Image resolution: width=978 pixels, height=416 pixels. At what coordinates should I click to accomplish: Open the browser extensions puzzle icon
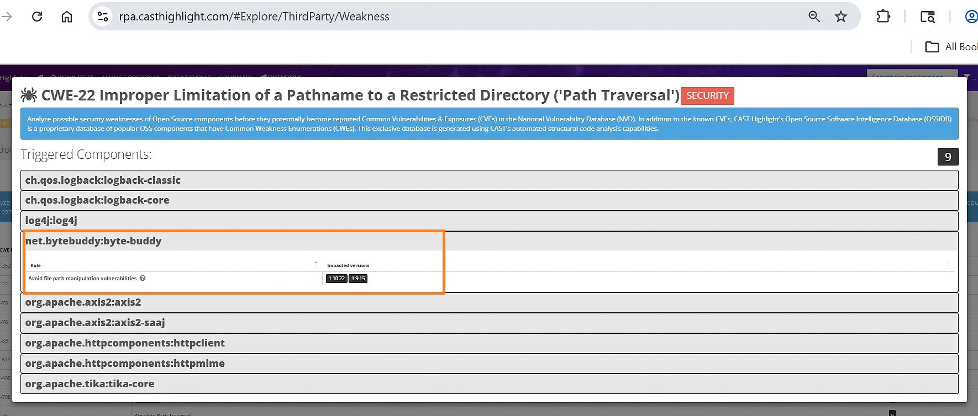(884, 17)
